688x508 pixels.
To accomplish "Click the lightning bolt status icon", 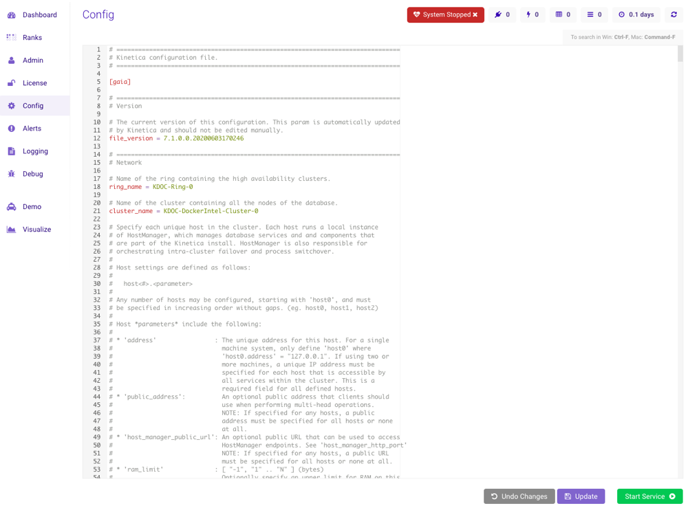I will click(528, 14).
